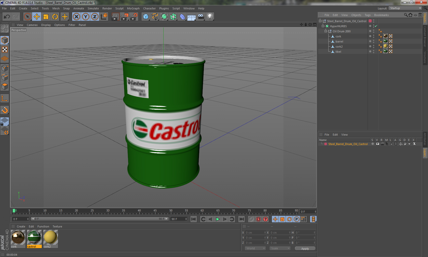Click the Record Active Objects button
The image size is (428, 257).
251,219
